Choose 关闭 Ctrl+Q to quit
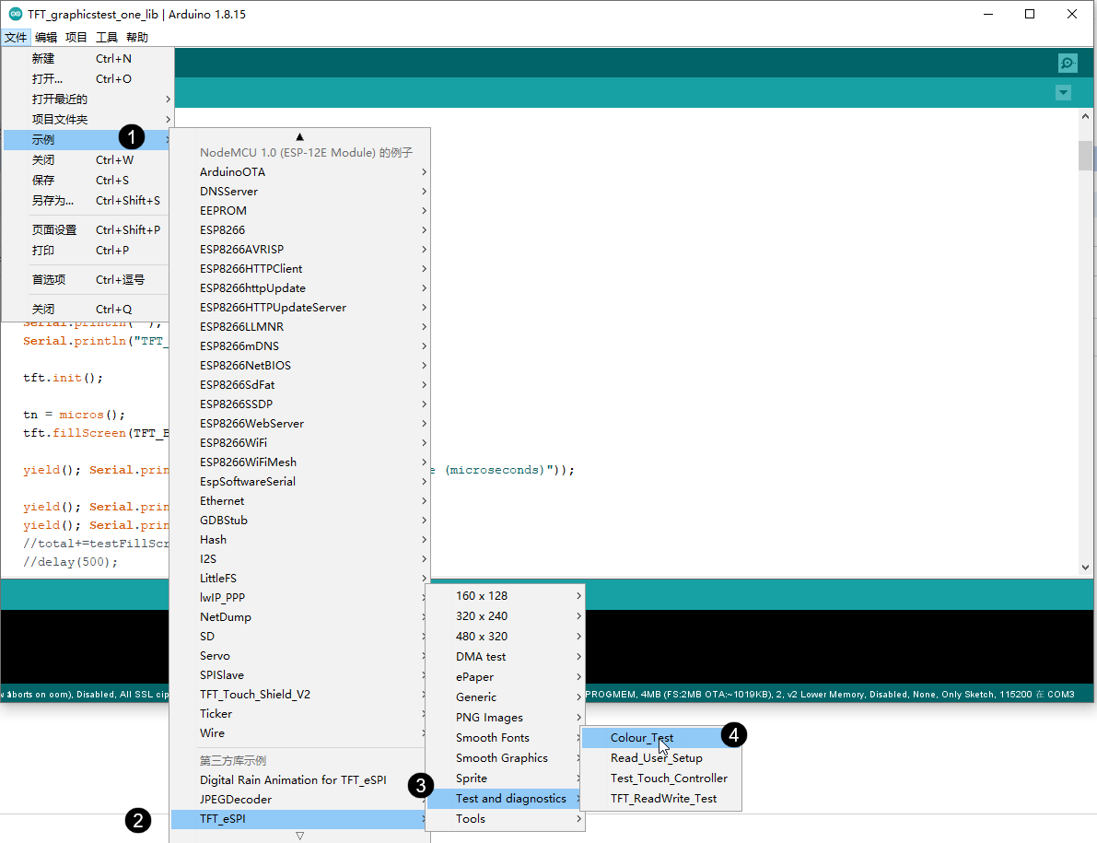 pos(87,310)
